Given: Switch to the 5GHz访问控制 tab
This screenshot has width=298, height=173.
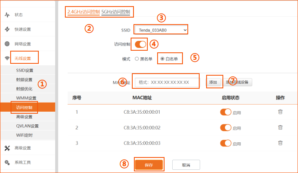Looking at the screenshot, I should click(116, 12).
